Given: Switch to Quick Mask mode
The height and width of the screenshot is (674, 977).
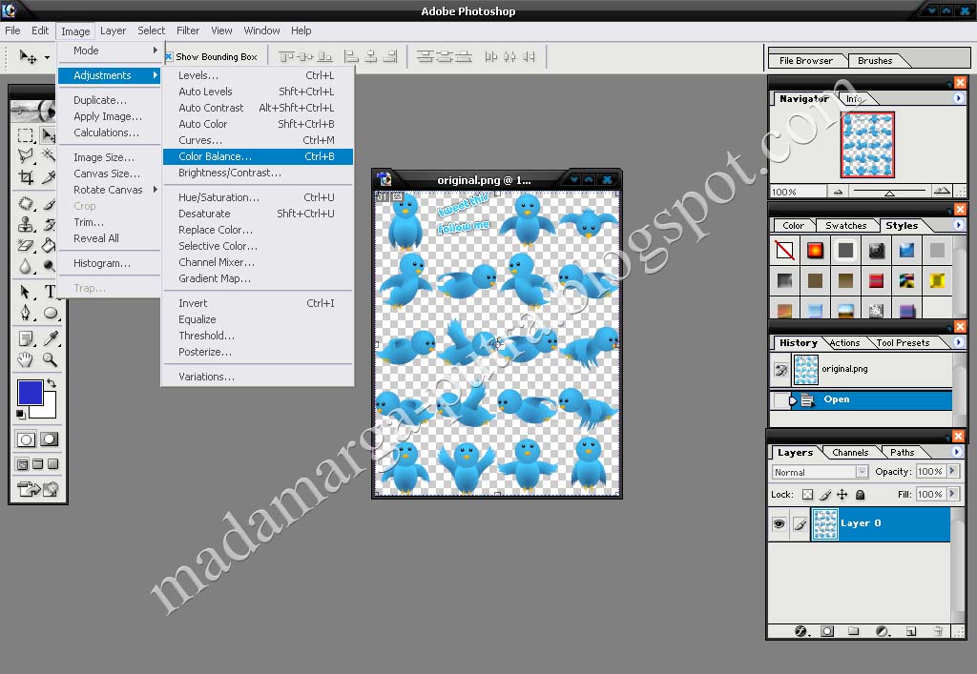Looking at the screenshot, I should tap(50, 439).
